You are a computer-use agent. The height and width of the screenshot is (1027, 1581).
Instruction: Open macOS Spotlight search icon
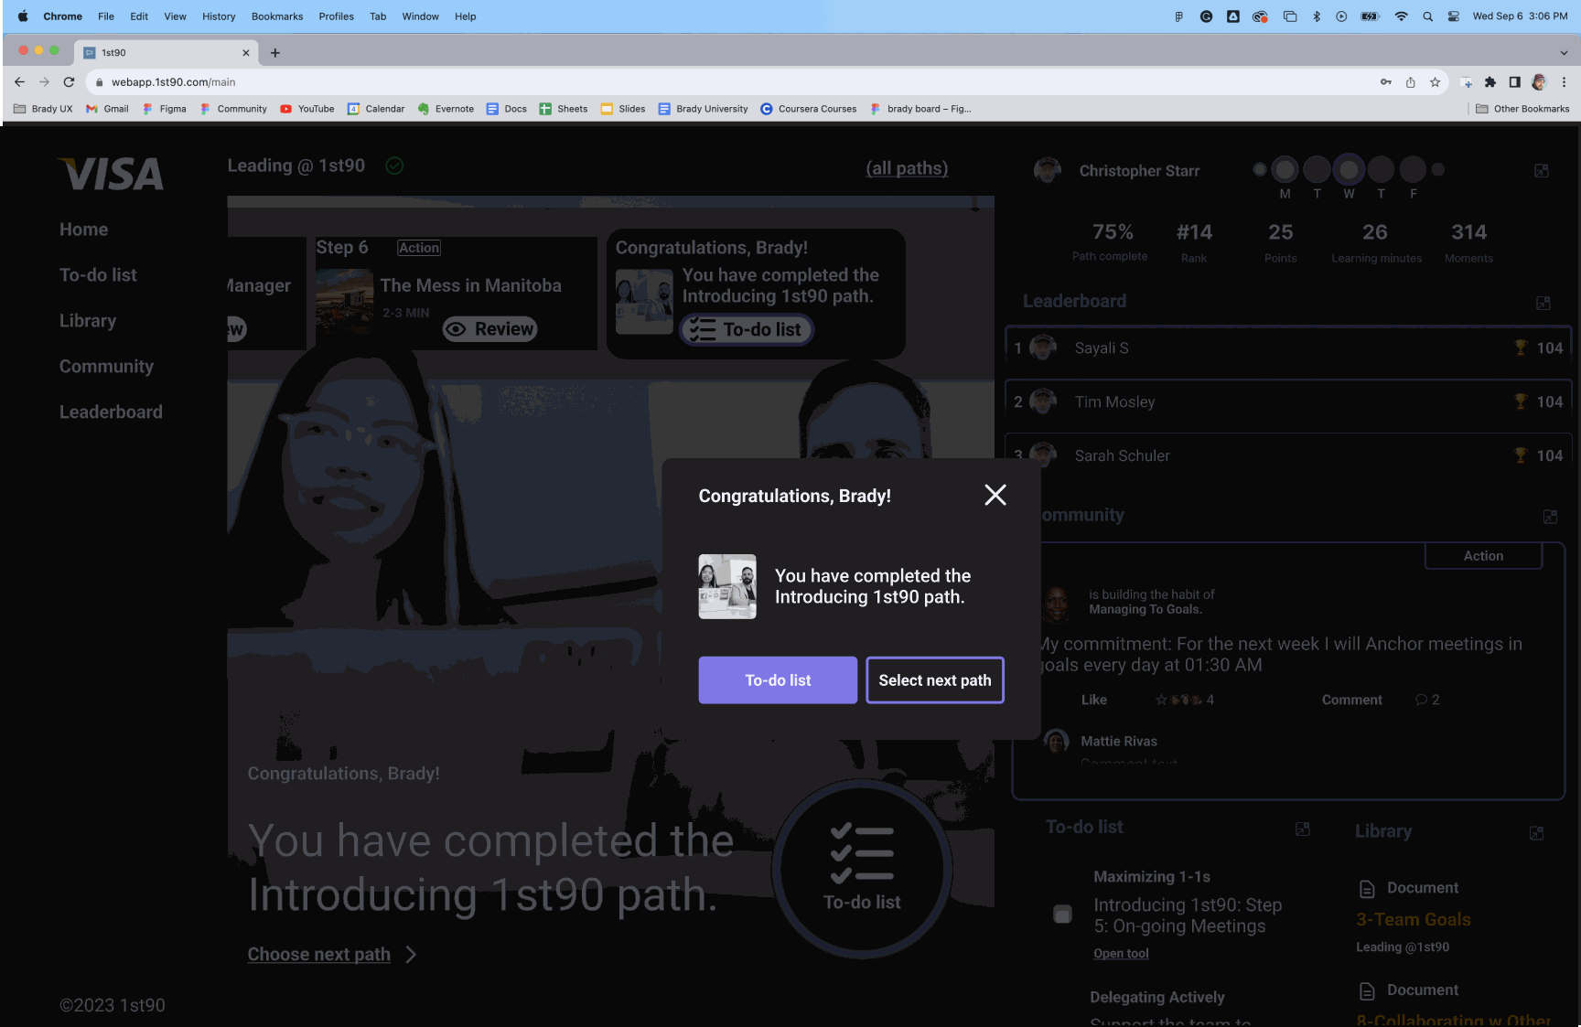1427,16
